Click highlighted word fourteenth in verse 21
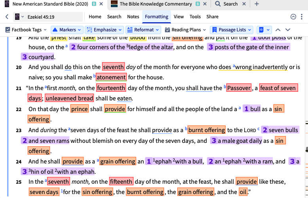Image resolution: width=308 pixels, height=198 pixels. [x=111, y=88]
